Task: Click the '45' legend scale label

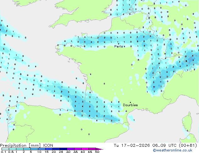Action: click(x=90, y=152)
